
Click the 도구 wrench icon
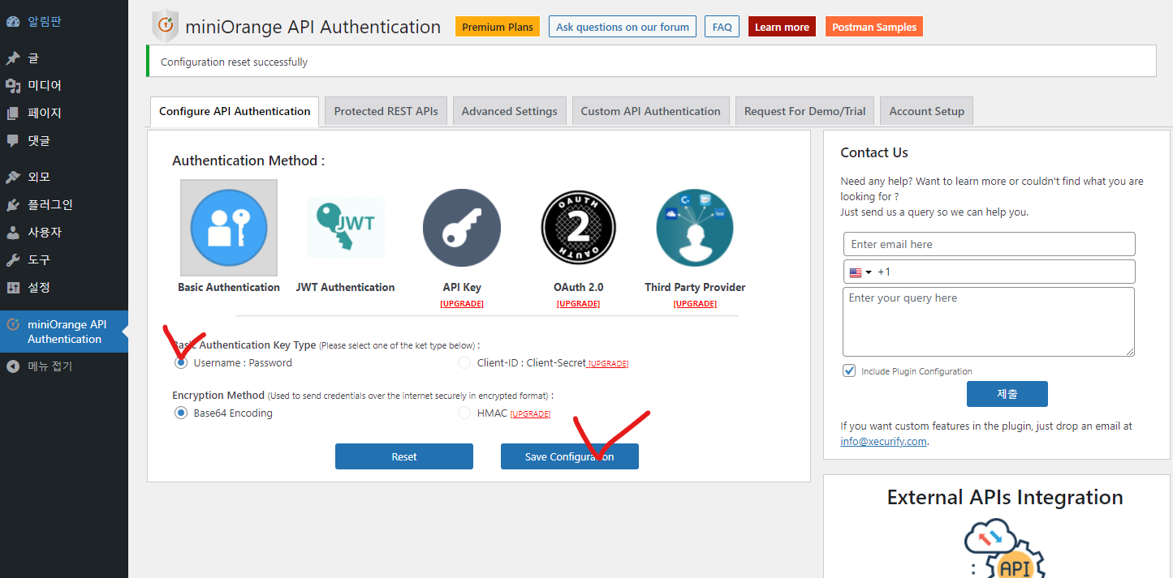coord(13,260)
